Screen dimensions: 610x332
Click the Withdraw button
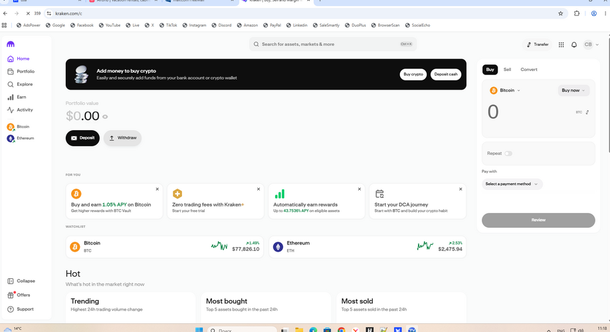point(122,138)
